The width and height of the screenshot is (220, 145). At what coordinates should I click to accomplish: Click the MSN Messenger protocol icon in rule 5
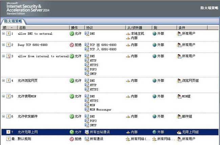87,110
